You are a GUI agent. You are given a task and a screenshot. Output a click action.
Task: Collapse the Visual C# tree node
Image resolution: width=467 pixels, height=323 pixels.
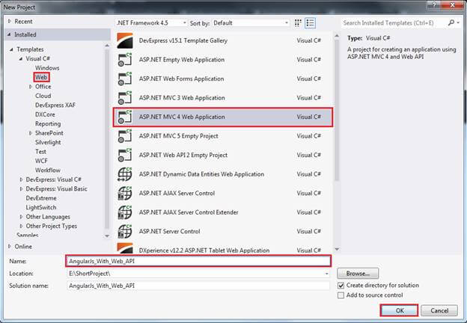[x=21, y=58]
